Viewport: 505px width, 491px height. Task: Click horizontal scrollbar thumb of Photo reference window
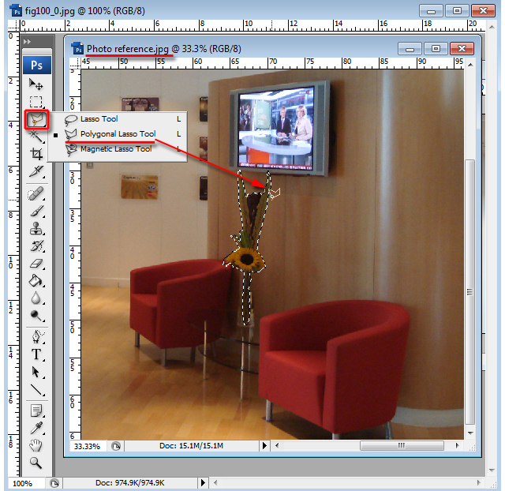[402, 446]
